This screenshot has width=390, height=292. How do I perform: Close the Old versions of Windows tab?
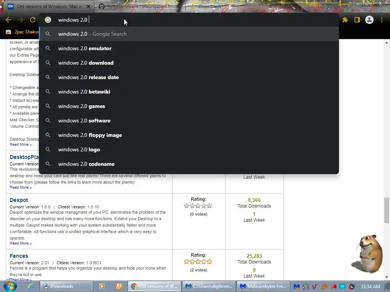(x=88, y=6)
